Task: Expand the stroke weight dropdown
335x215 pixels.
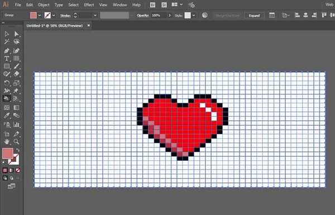Action: tap(95, 16)
